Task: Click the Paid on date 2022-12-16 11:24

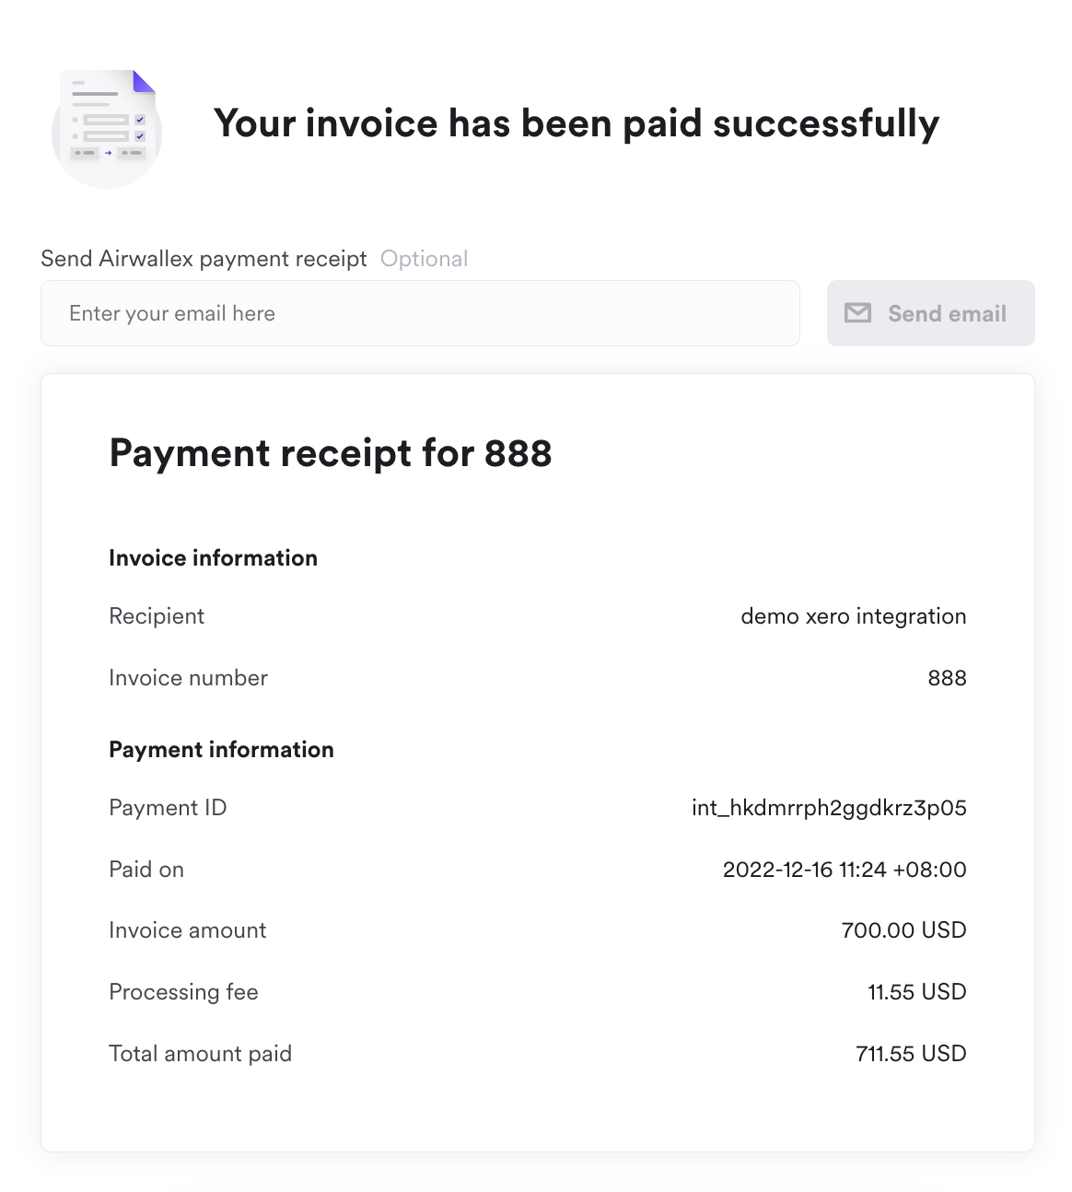Action: click(845, 870)
